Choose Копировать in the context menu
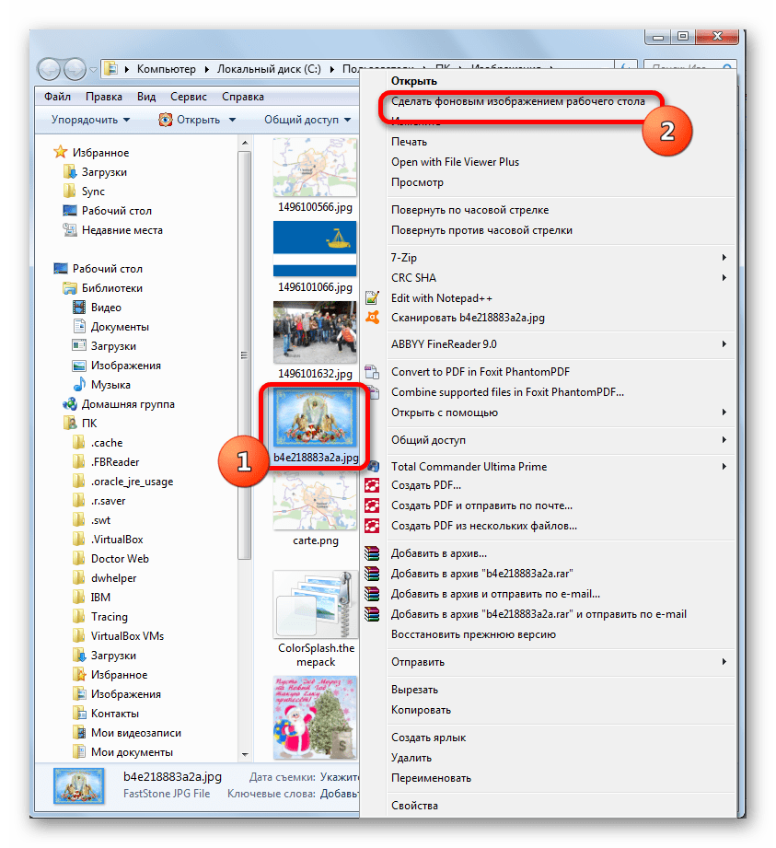The width and height of the screenshot is (776, 848). (x=422, y=710)
